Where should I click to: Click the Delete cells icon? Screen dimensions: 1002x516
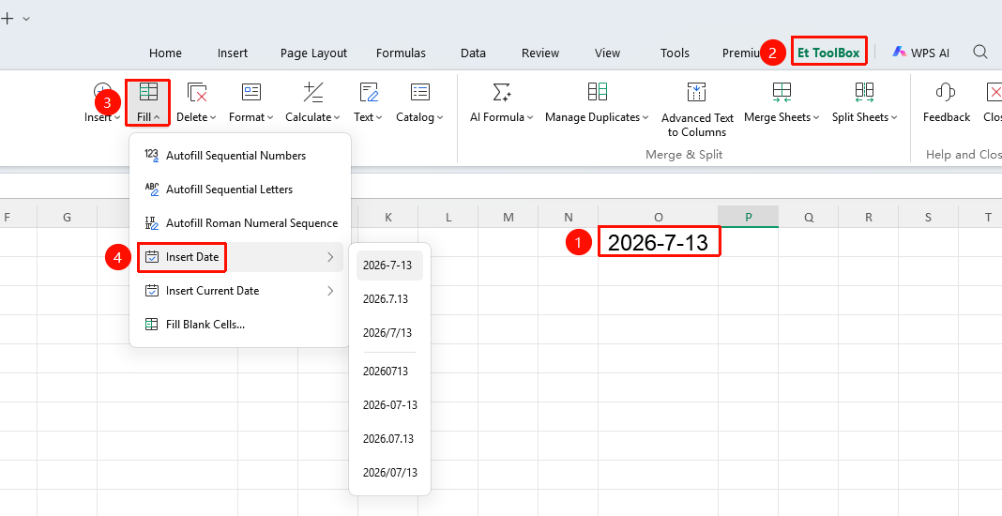[x=197, y=92]
